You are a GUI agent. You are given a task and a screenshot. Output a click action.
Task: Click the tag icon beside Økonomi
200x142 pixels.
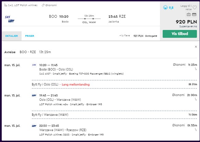[x=43, y=5]
